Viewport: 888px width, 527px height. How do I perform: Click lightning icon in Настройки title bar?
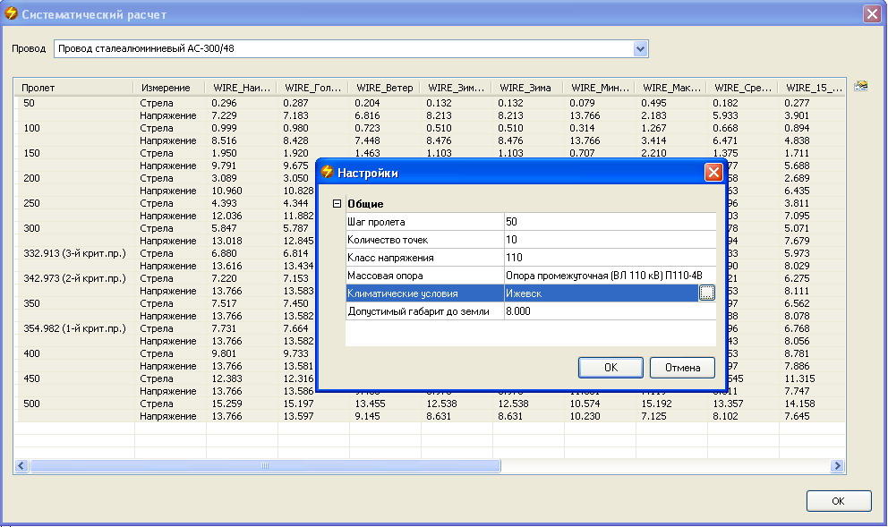[x=328, y=173]
